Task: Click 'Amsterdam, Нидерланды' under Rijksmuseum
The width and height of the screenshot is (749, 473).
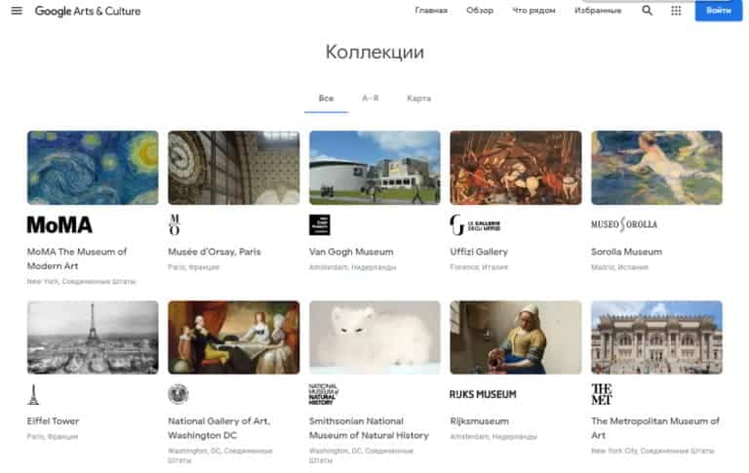Action: click(493, 437)
